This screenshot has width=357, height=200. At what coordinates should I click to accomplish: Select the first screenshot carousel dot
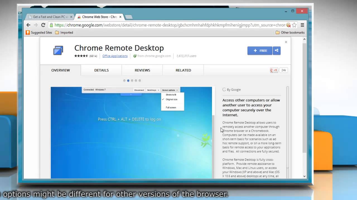click(x=124, y=81)
